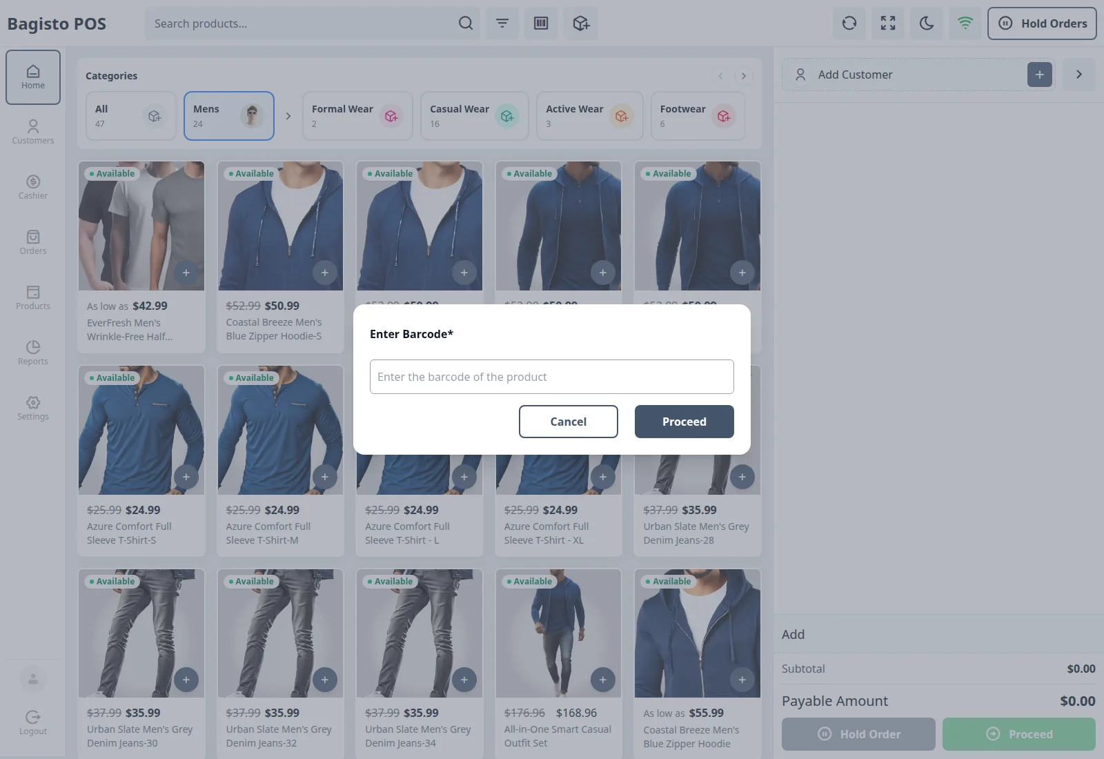
Task: Click the sync refresh icon
Action: (849, 23)
